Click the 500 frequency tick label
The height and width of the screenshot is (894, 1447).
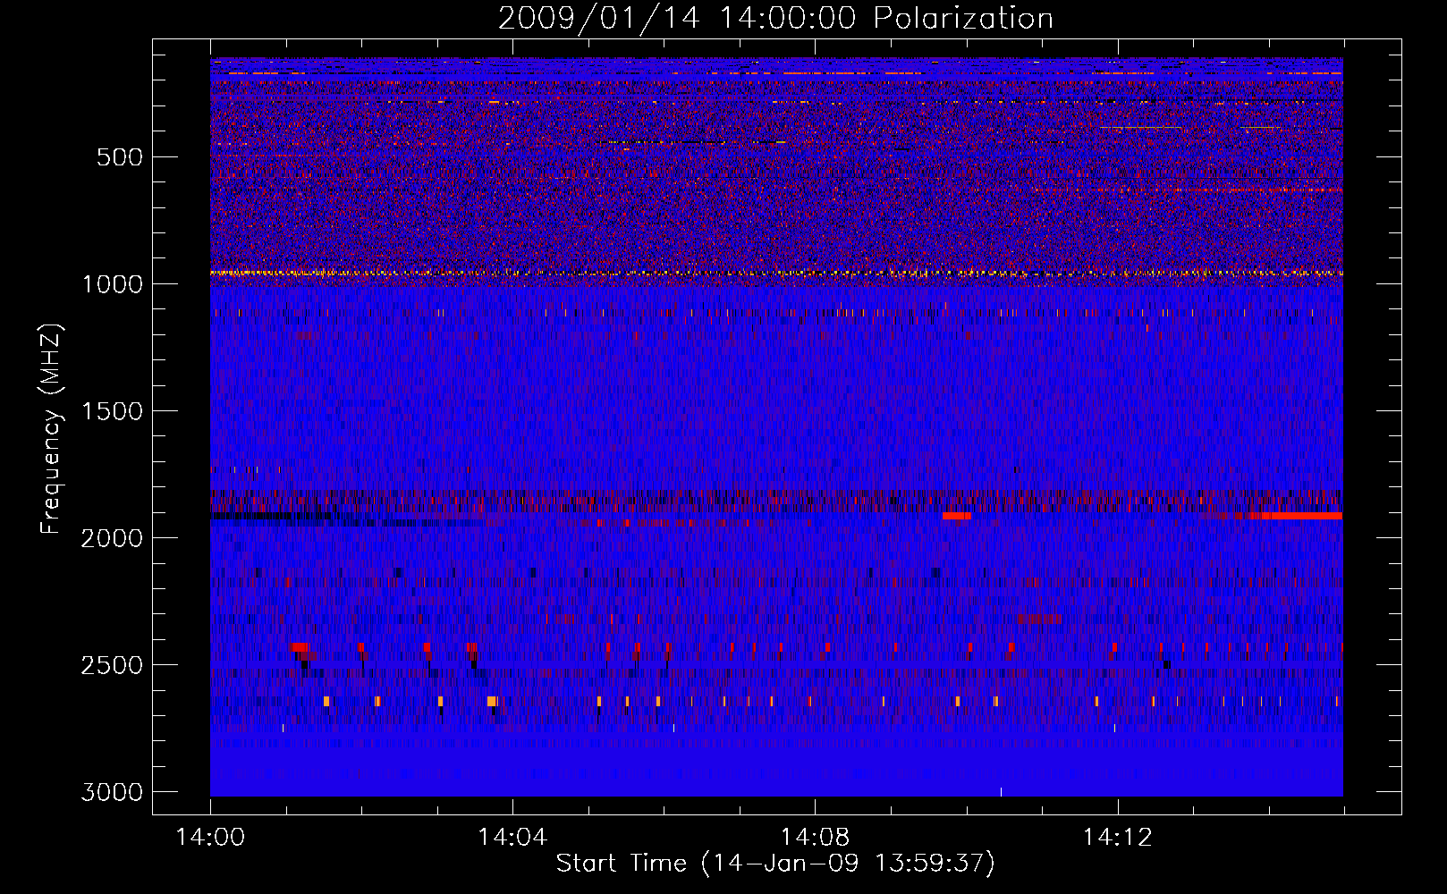(119, 157)
